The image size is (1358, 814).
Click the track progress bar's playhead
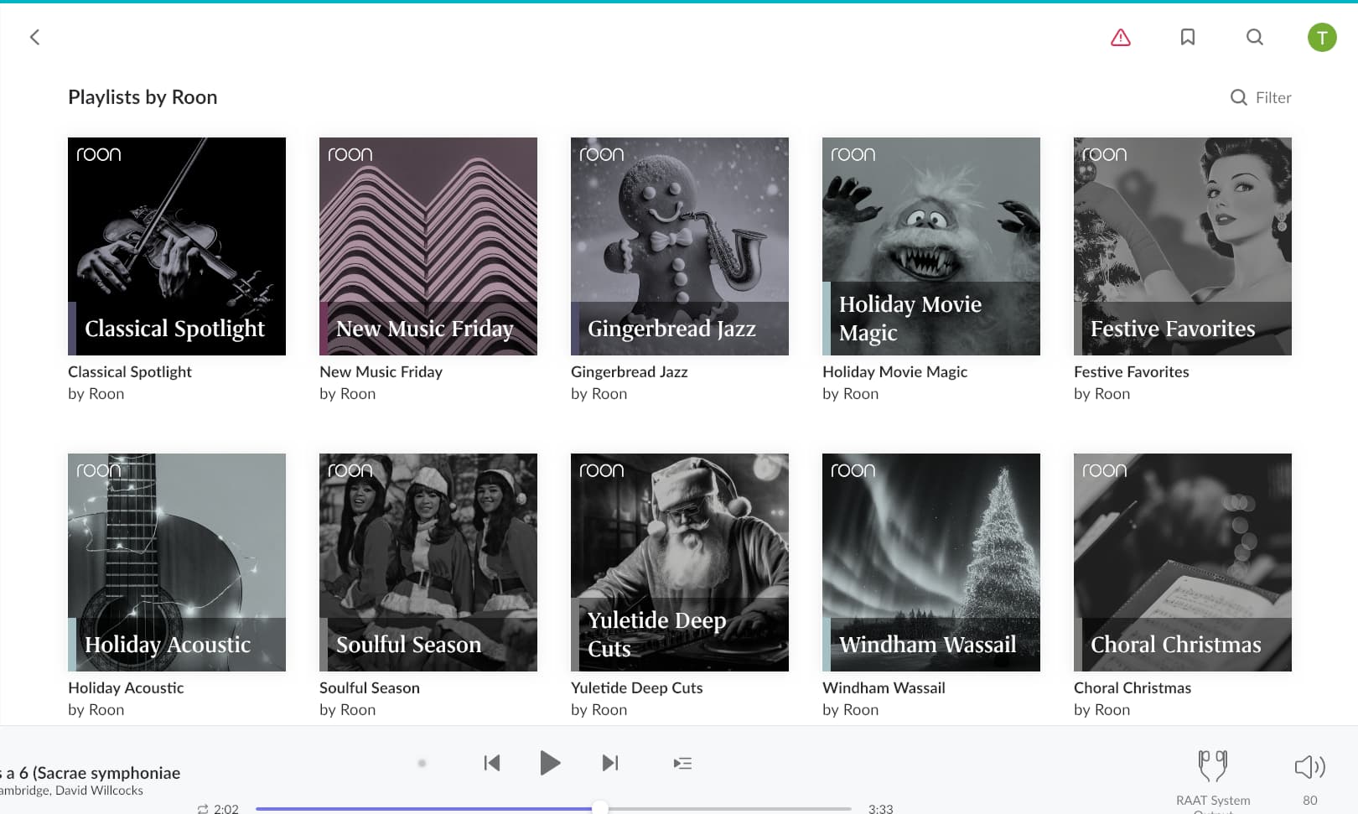[x=600, y=808]
